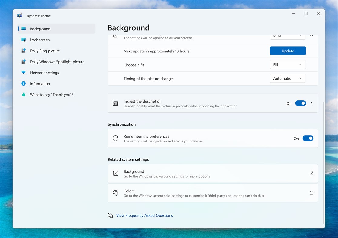Turn off Remember my preferences
Screen dimensions: 338x238
coord(308,138)
